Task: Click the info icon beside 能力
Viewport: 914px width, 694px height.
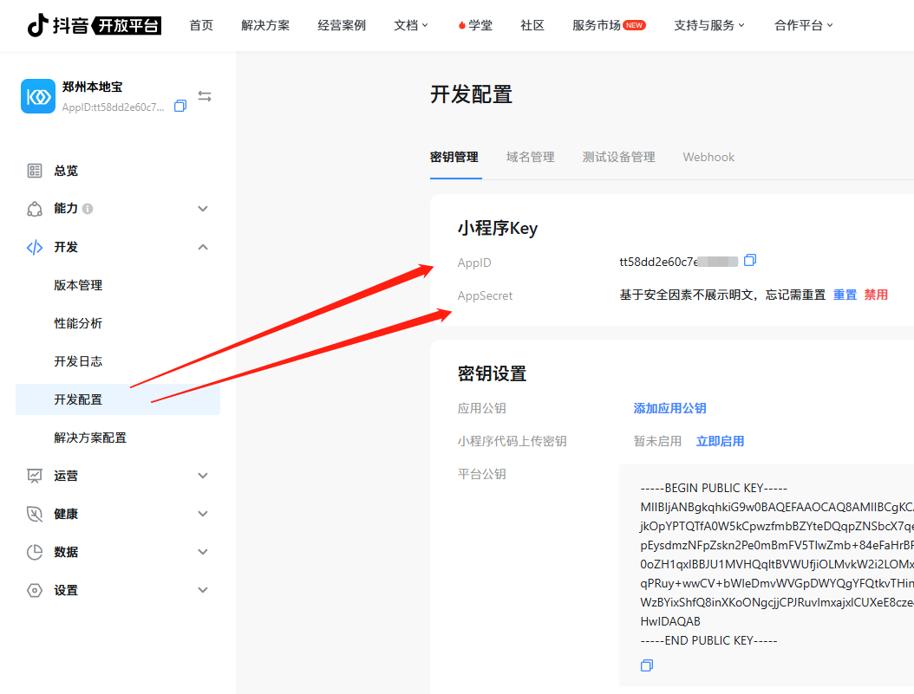Action: [88, 209]
